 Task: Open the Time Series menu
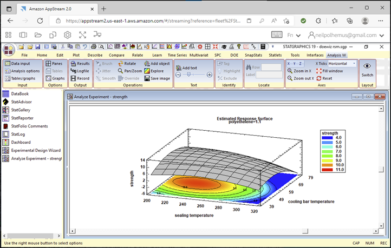pyautogui.click(x=178, y=55)
